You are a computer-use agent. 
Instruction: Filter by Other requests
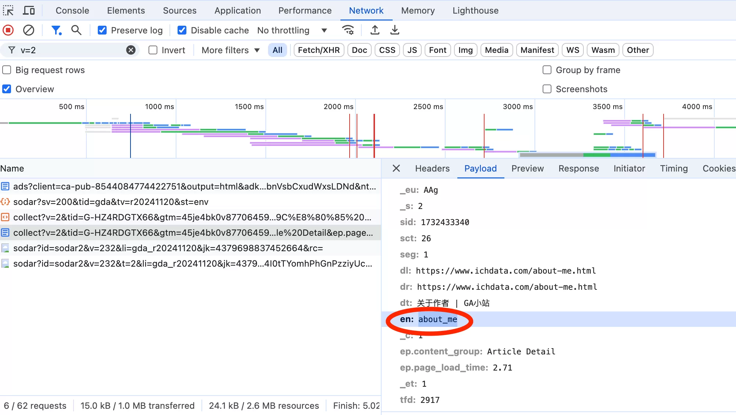click(638, 50)
